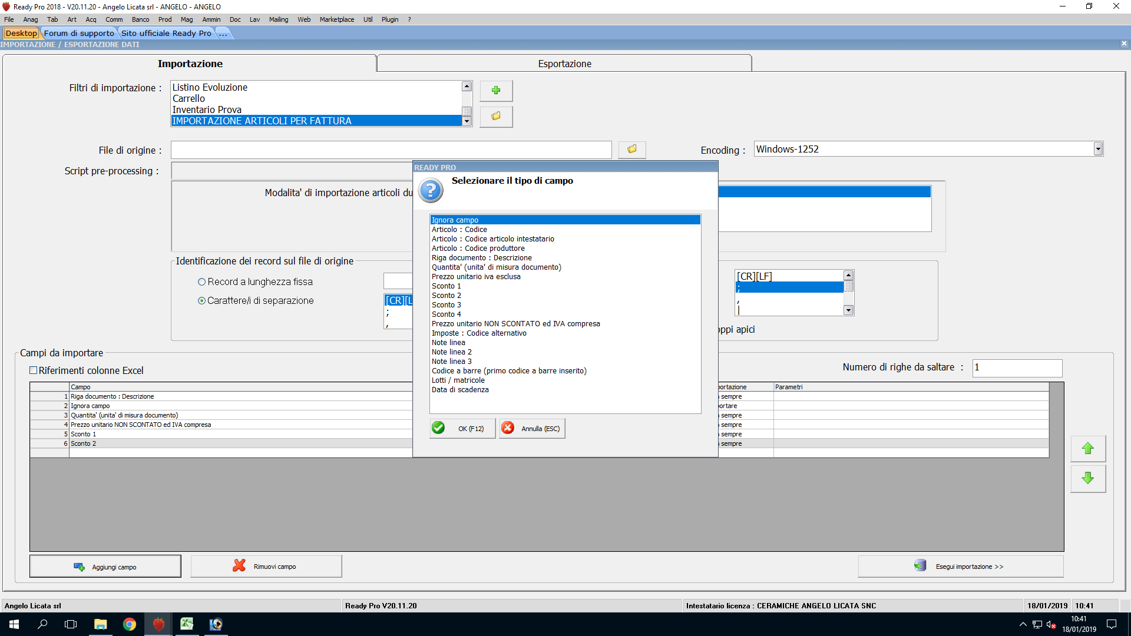Open the ? help menu
1131x636 pixels.
pyautogui.click(x=409, y=19)
